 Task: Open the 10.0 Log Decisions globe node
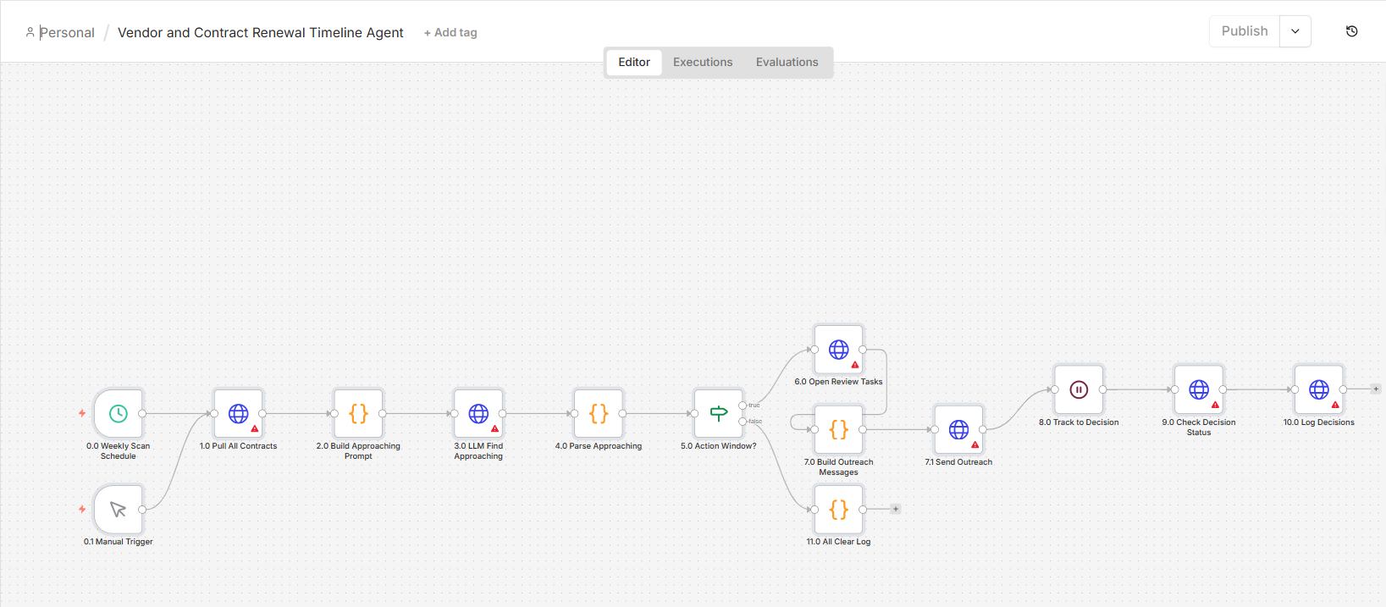(x=1319, y=389)
